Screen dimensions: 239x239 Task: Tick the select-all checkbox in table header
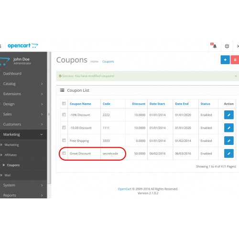coord(64,104)
